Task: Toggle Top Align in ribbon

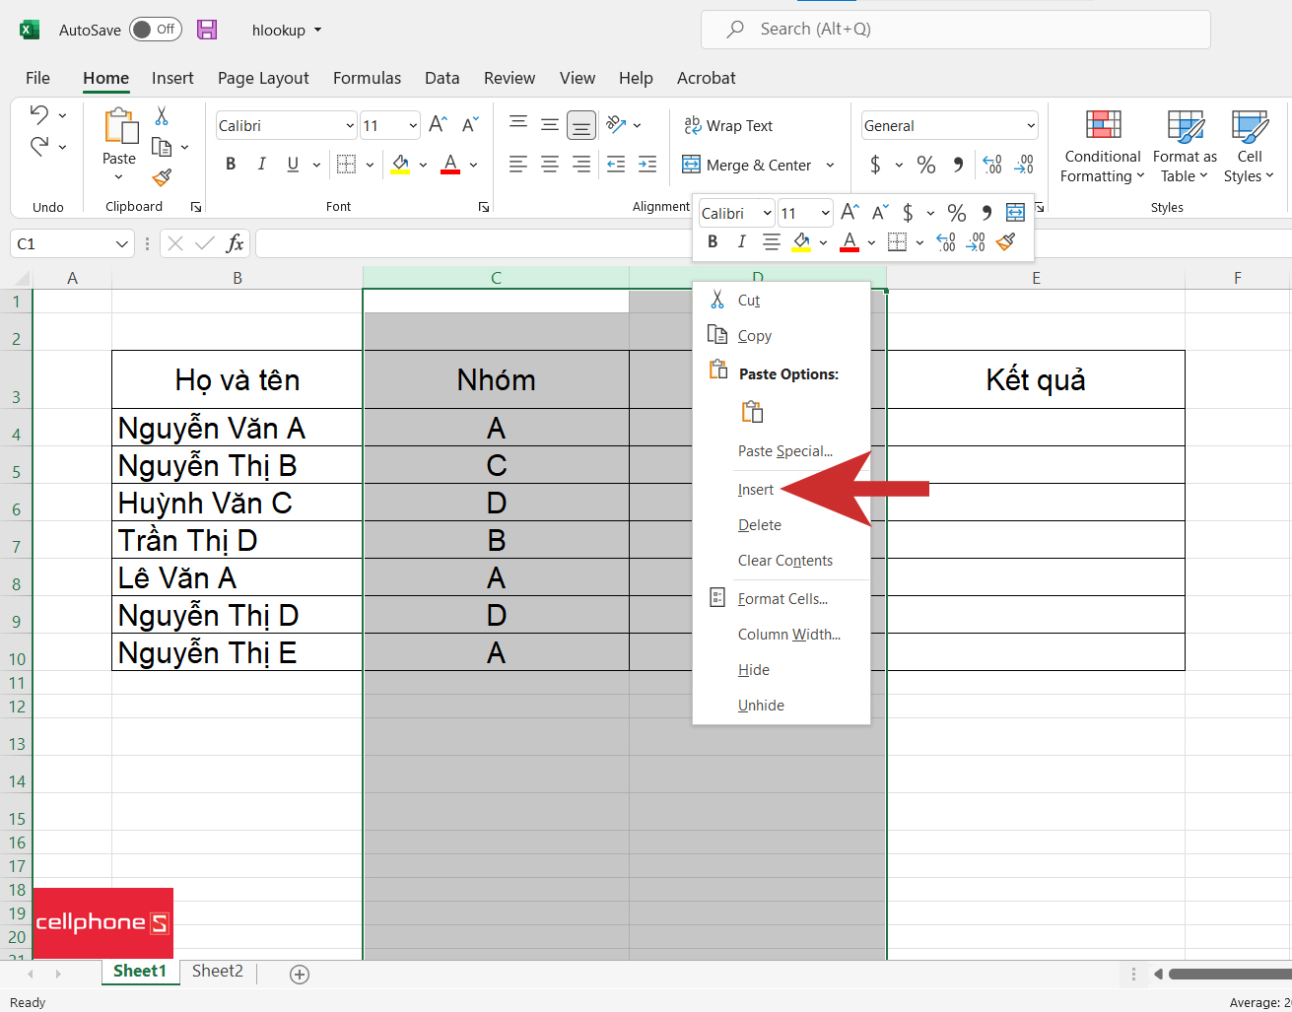Action: (518, 124)
